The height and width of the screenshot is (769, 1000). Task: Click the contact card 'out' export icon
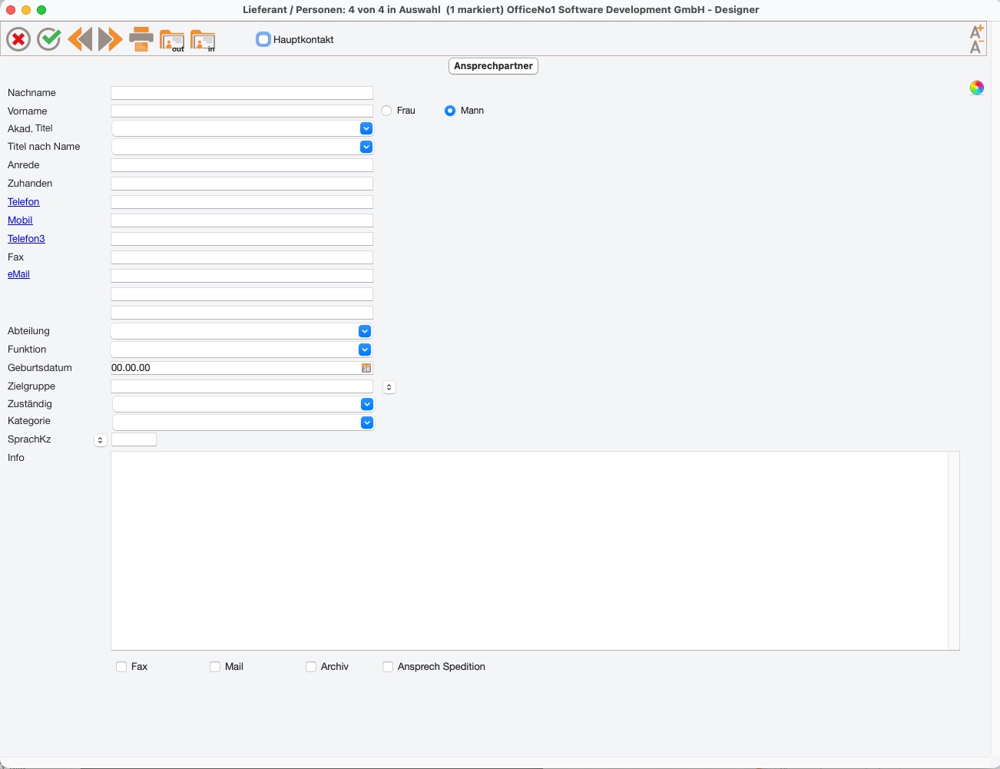[x=172, y=40]
